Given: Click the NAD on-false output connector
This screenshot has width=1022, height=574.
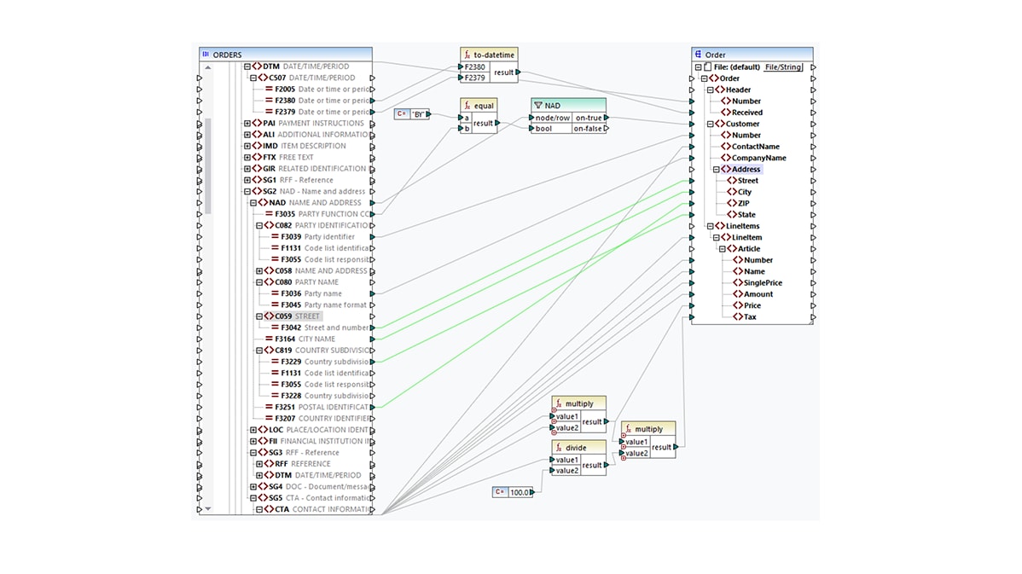Looking at the screenshot, I should tap(607, 128).
